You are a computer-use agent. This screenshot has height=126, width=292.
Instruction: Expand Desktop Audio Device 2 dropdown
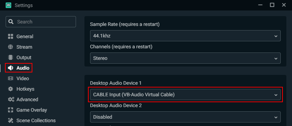[185, 117]
